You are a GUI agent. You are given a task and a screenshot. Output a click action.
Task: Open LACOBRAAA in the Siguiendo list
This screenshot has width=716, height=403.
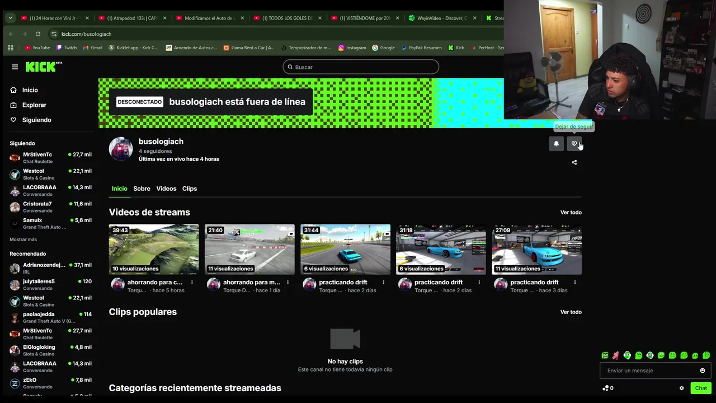[x=50, y=191]
